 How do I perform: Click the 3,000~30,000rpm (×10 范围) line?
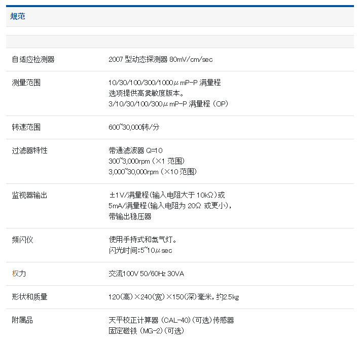coord(152,172)
